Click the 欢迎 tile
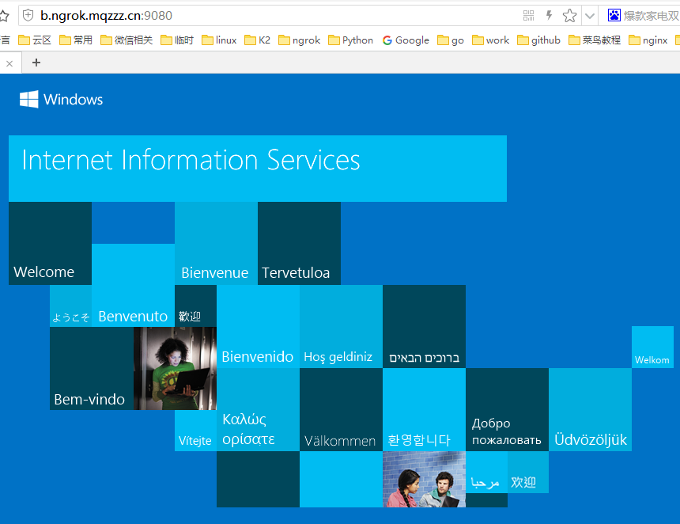The image size is (680, 524). point(528,473)
